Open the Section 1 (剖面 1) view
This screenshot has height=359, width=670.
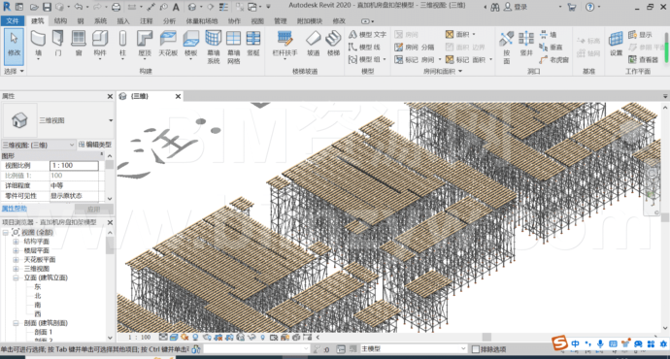(43, 332)
